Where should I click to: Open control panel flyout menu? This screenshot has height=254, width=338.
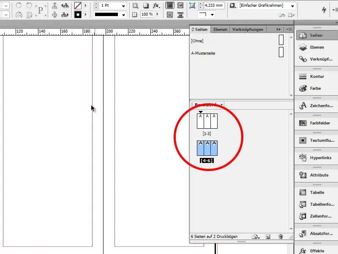[335, 10]
